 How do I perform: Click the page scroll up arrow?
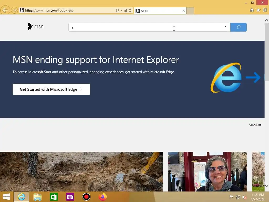click(267, 20)
